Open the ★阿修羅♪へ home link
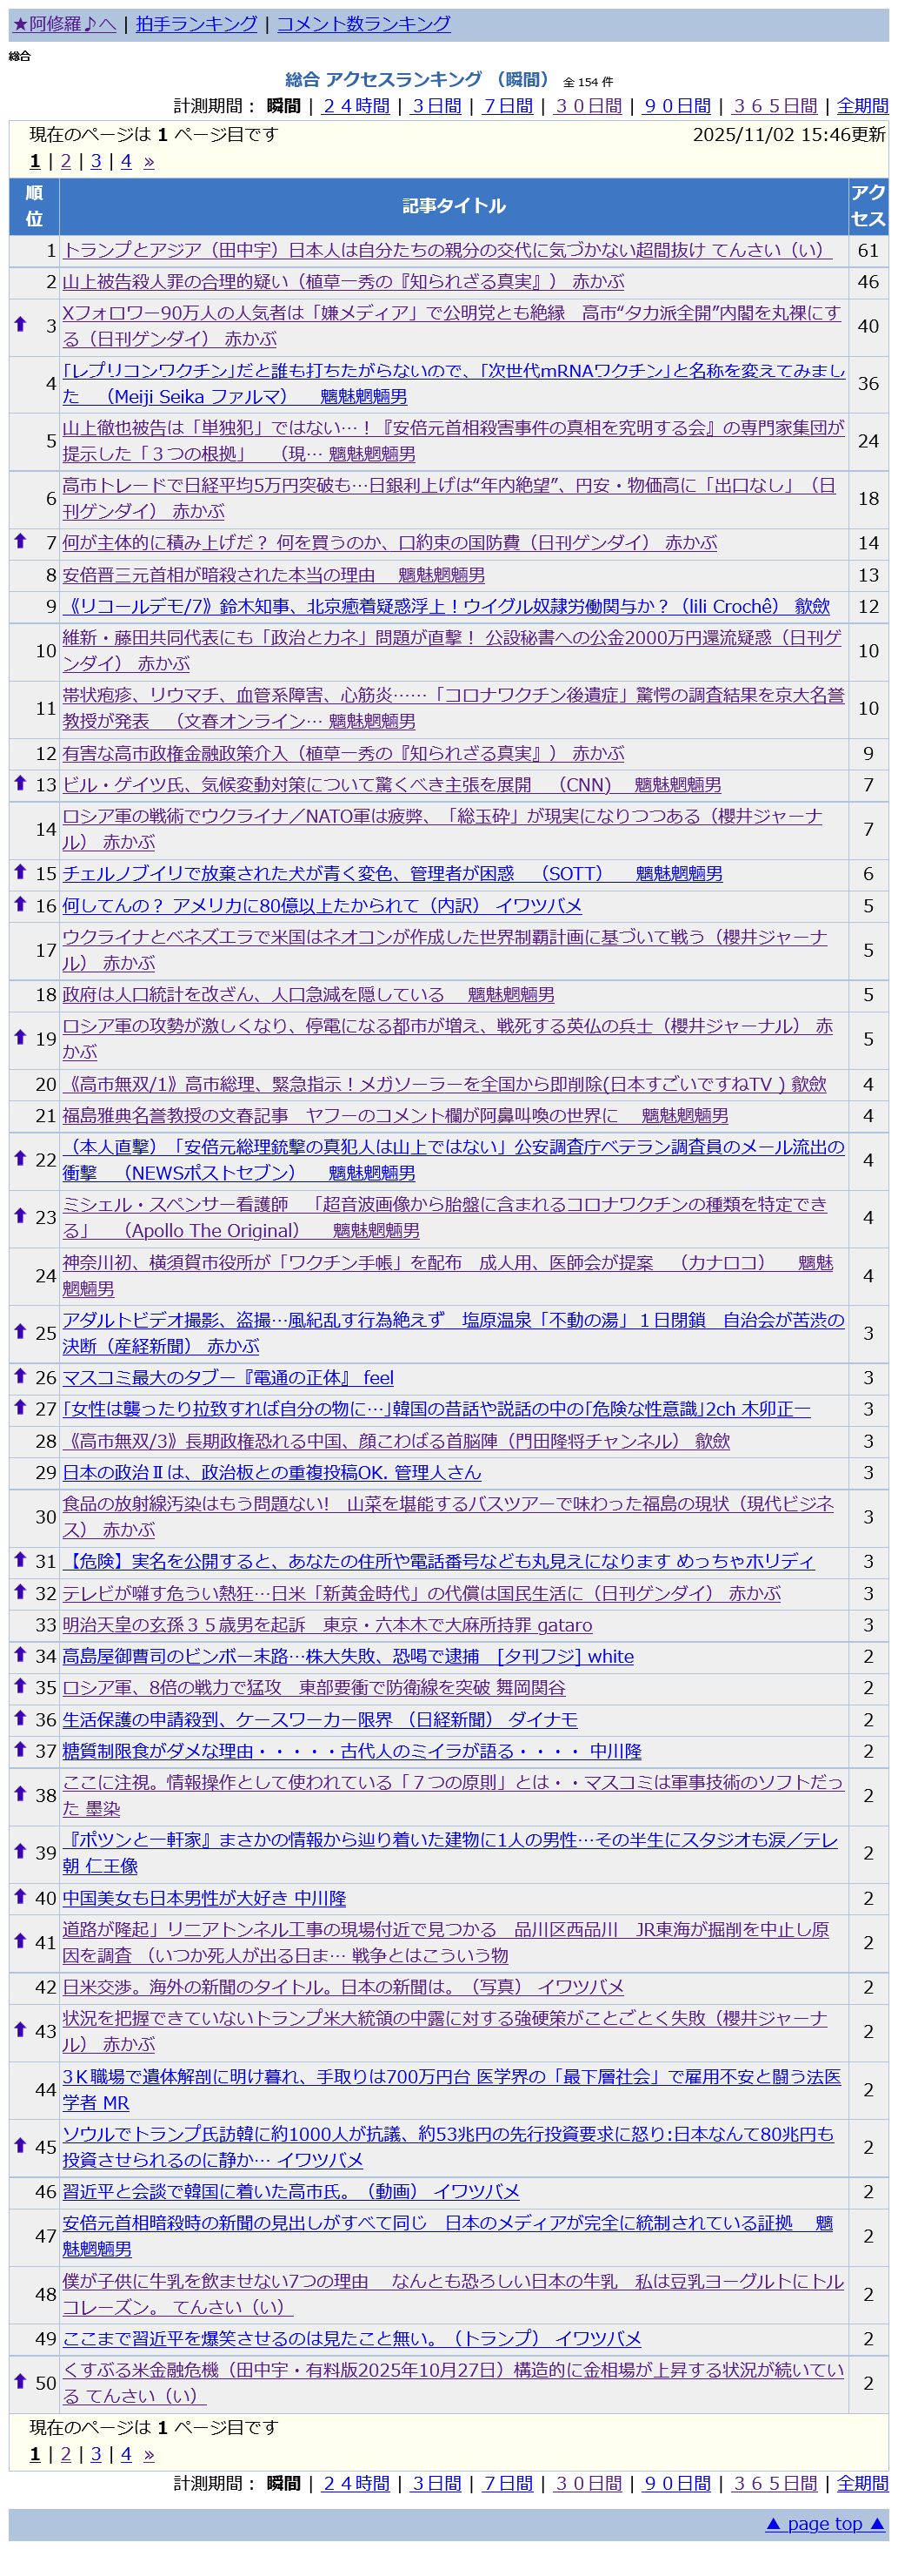 point(64,24)
